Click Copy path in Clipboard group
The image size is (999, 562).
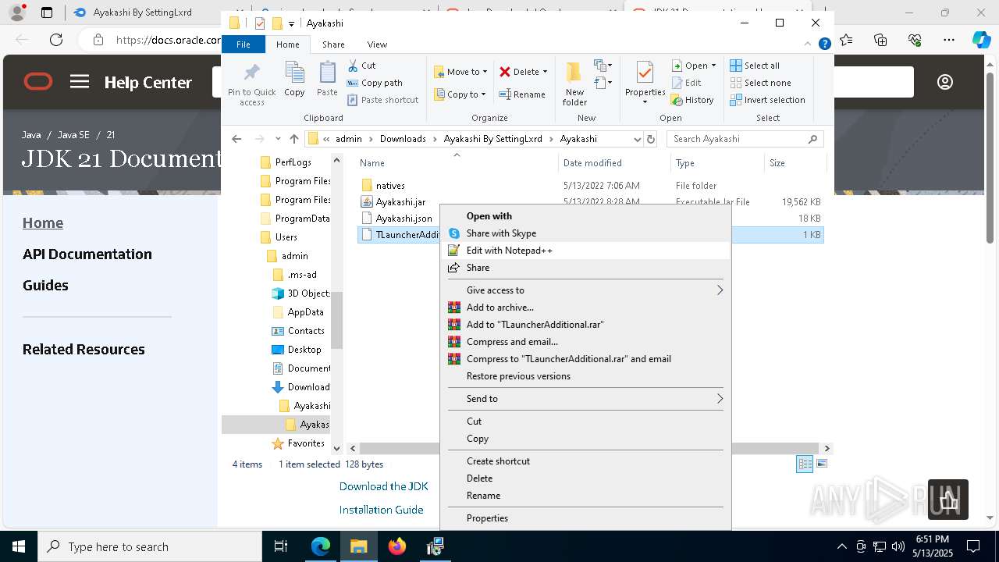click(375, 83)
